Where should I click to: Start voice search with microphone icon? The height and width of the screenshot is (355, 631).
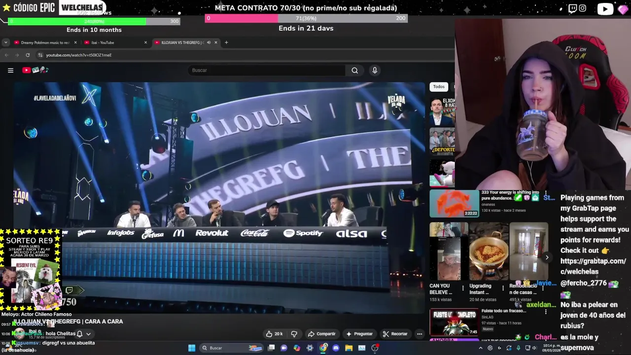coord(375,71)
